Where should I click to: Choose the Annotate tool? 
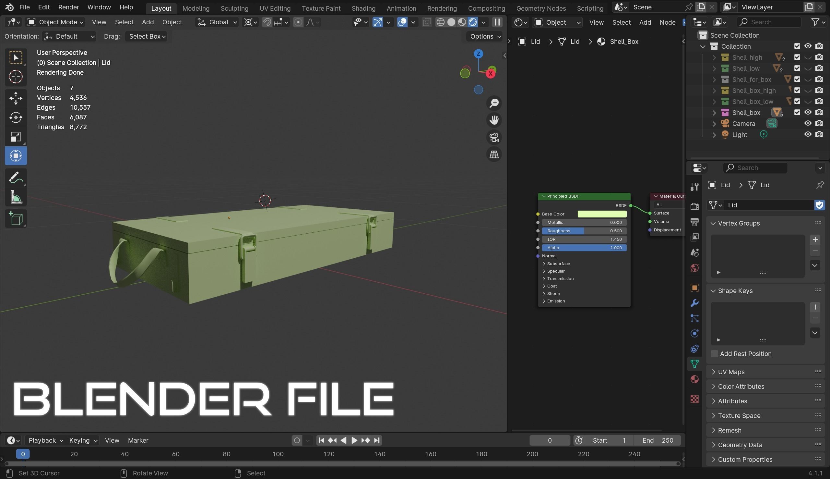[16, 178]
